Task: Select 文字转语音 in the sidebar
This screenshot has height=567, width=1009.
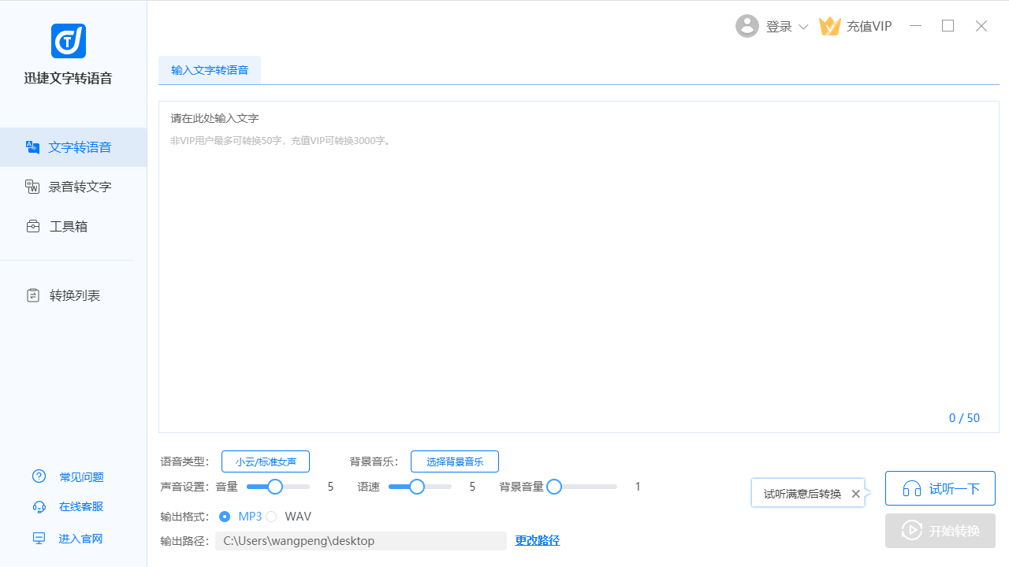Action: pos(73,147)
